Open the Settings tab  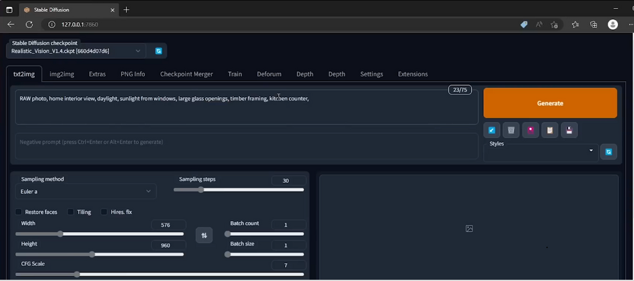[371, 74]
